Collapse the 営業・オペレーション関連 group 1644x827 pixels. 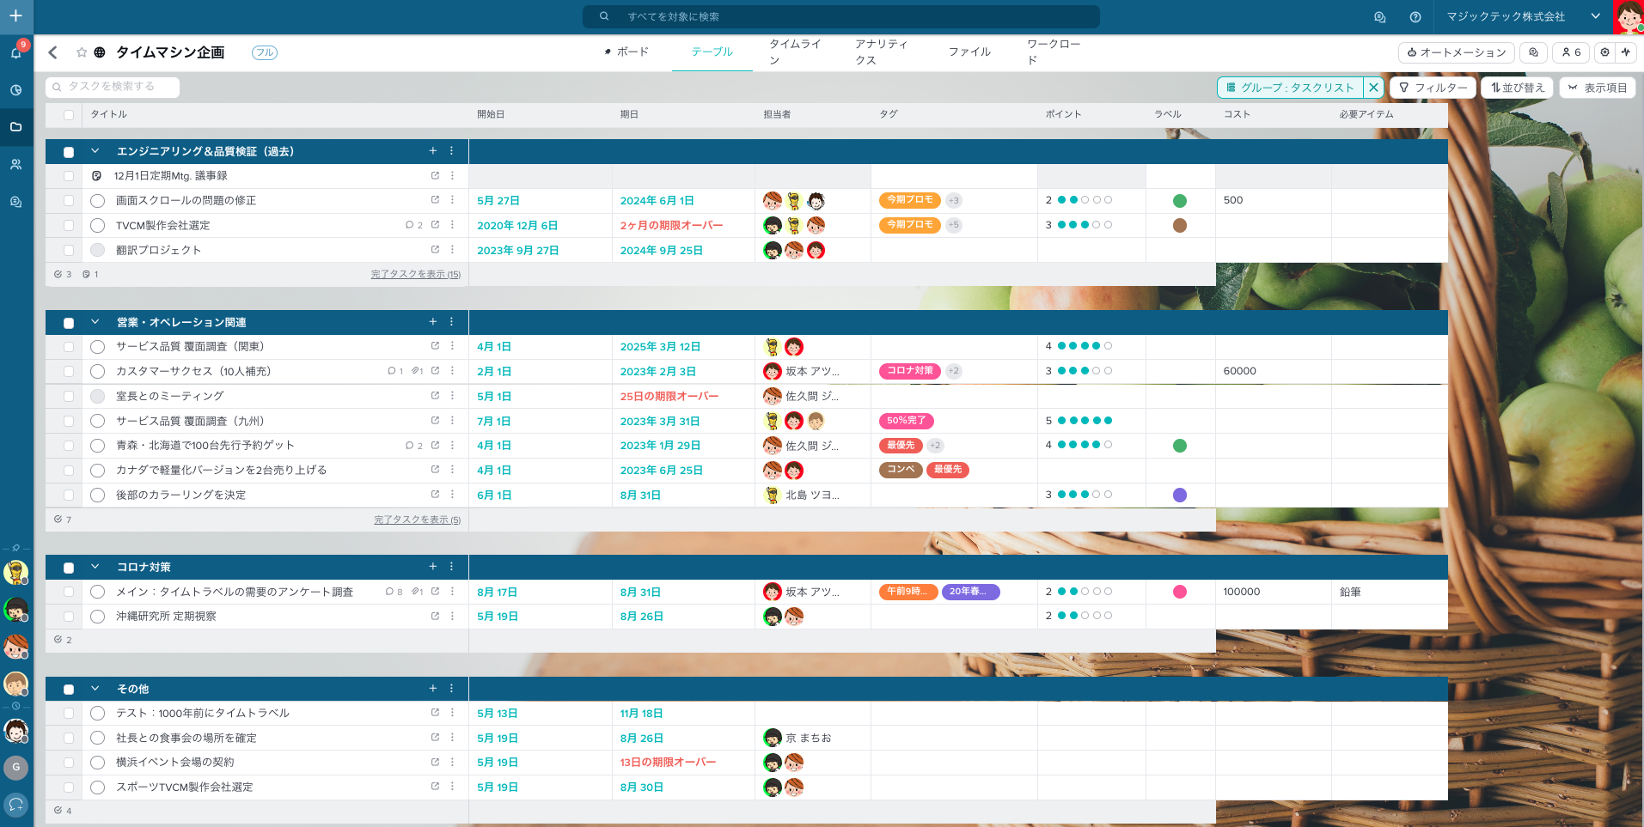pyautogui.click(x=95, y=322)
